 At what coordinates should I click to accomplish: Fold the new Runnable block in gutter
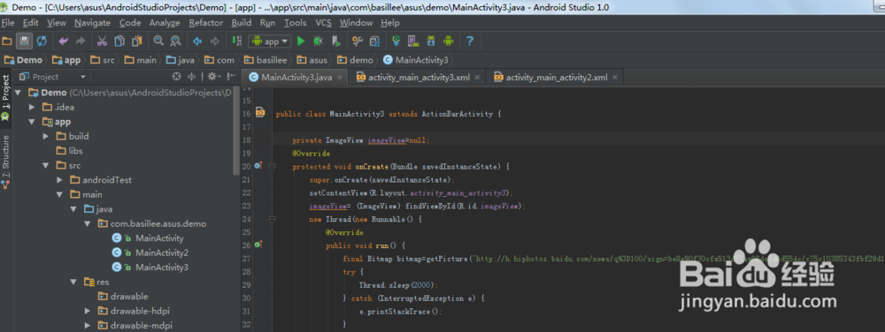point(272,220)
